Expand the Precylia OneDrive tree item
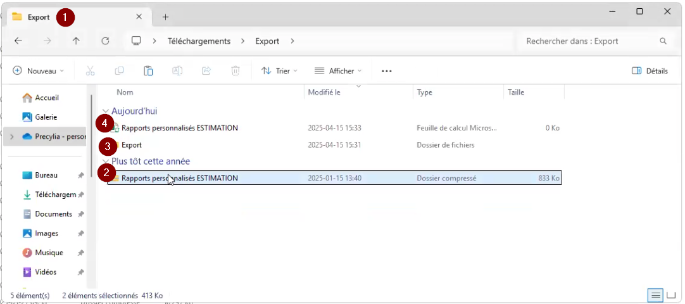685x304 pixels. tap(11, 136)
